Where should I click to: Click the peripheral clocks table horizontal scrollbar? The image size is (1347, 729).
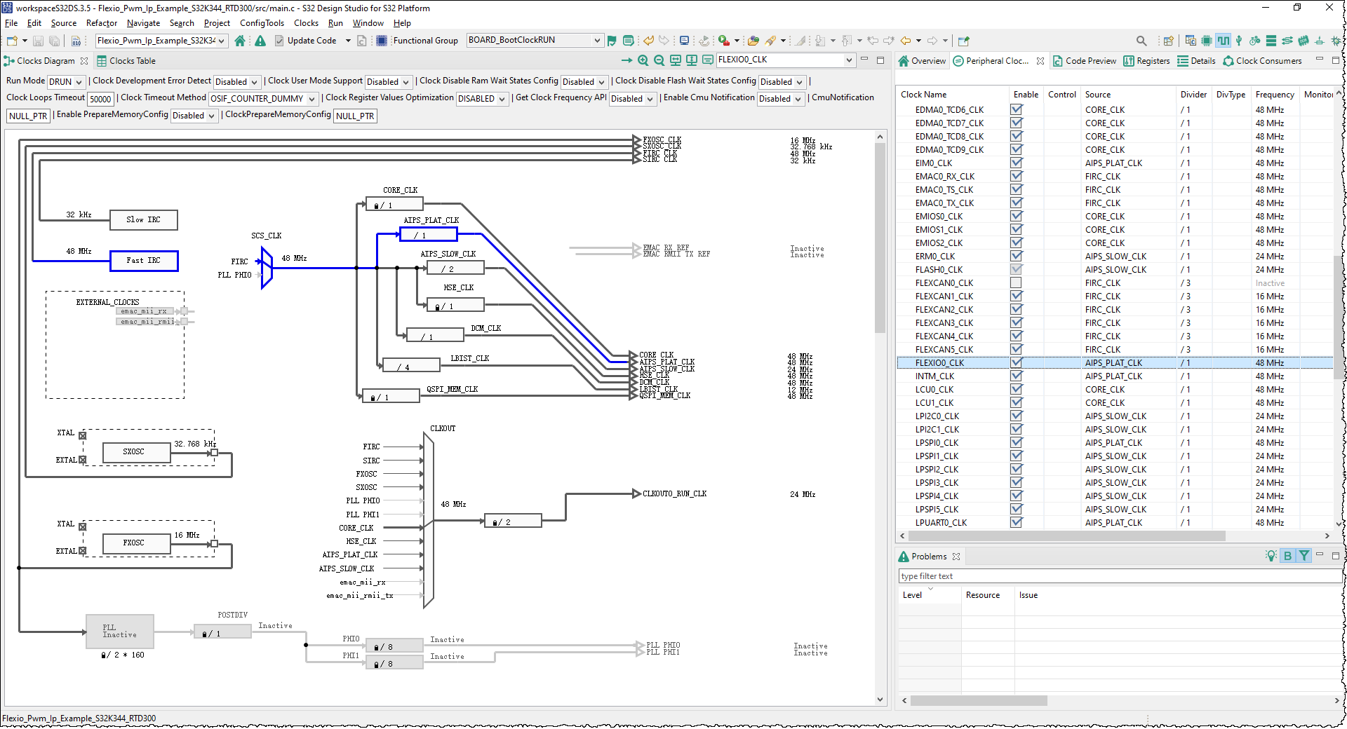tap(1066, 536)
